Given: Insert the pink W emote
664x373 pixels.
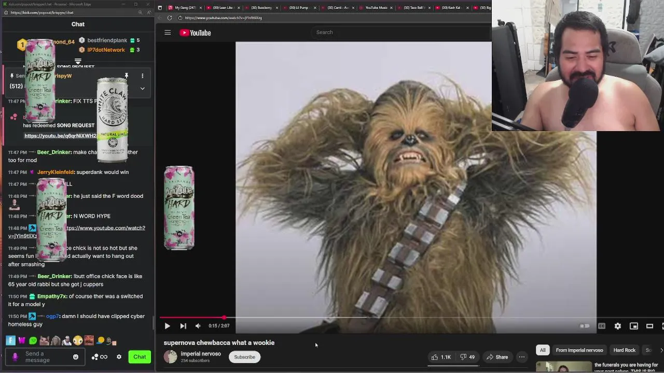Looking at the screenshot, I should (x=22, y=340).
